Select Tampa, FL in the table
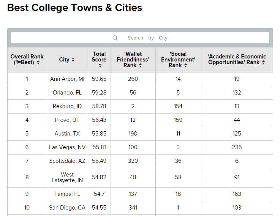Image resolution: width=280 pixels, height=216 pixels. (x=67, y=194)
